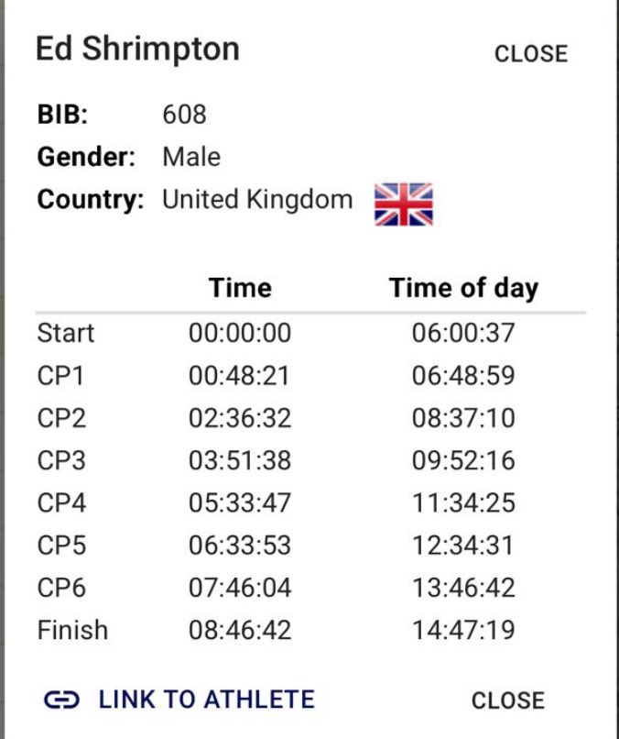The image size is (619, 739).
Task: Click the CP6 row label
Action: click(61, 588)
